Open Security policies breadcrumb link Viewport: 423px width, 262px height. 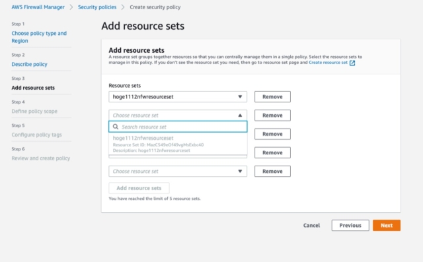(x=97, y=7)
